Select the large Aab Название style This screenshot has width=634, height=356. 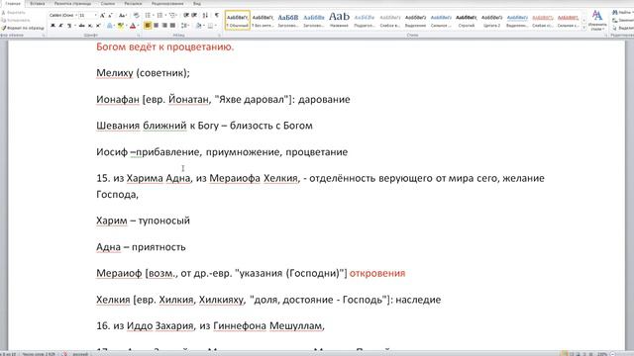[339, 20]
